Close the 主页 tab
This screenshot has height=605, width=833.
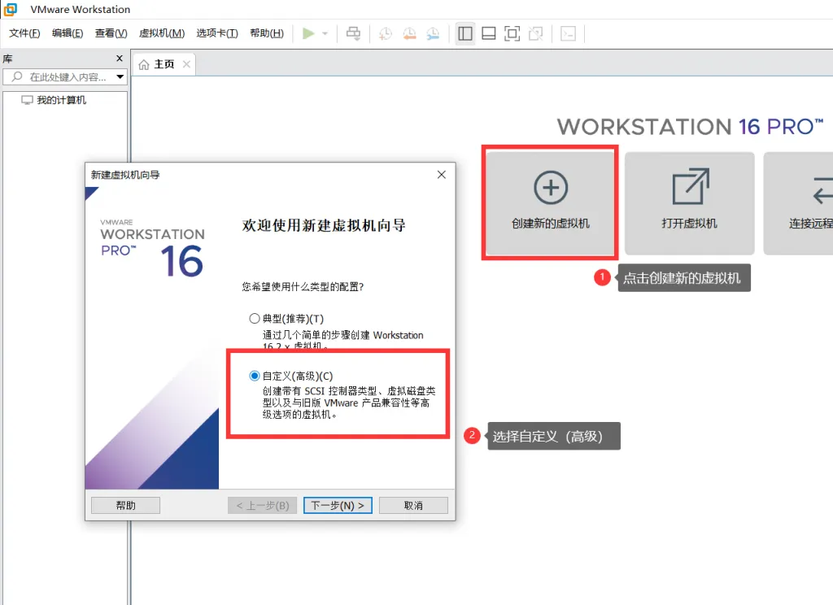click(x=186, y=64)
